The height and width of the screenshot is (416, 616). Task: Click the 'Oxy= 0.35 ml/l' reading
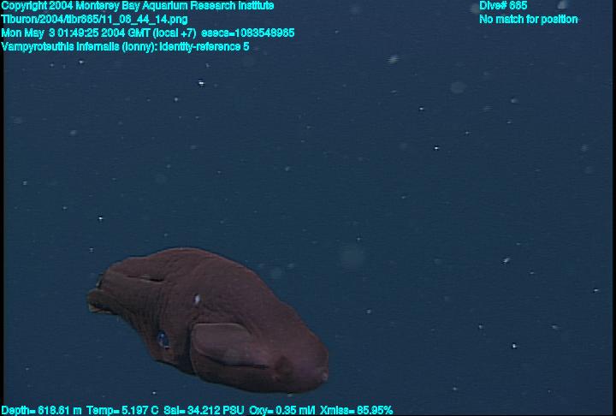pos(282,410)
